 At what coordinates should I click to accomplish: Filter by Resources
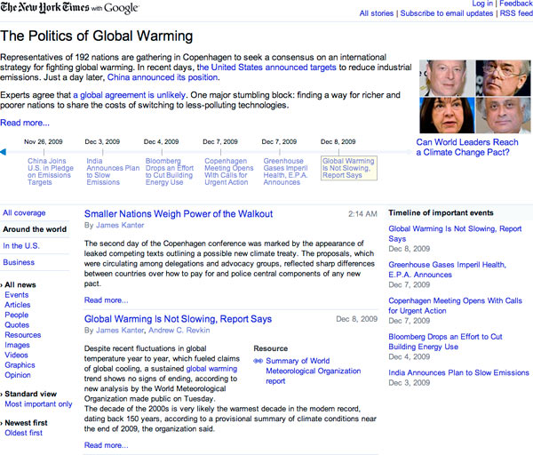coord(23,335)
